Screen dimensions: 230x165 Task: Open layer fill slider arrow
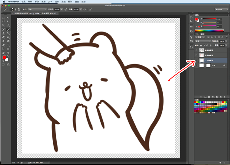pyautogui.click(x=226, y=45)
